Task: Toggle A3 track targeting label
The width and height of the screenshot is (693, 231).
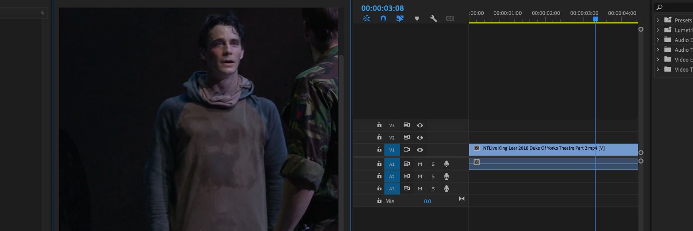Action: coord(392,188)
